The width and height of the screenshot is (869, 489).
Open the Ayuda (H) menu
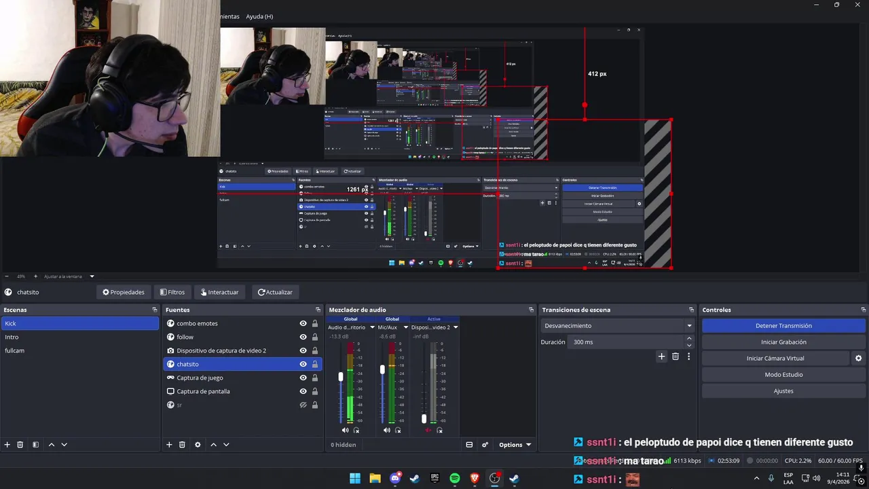pyautogui.click(x=259, y=16)
